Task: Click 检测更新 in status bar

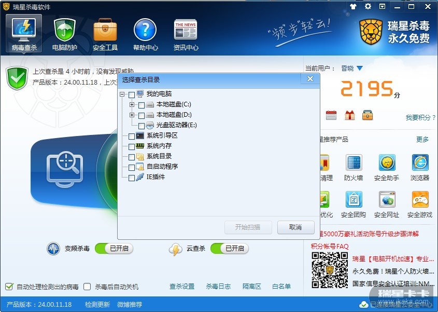Action: (x=97, y=304)
